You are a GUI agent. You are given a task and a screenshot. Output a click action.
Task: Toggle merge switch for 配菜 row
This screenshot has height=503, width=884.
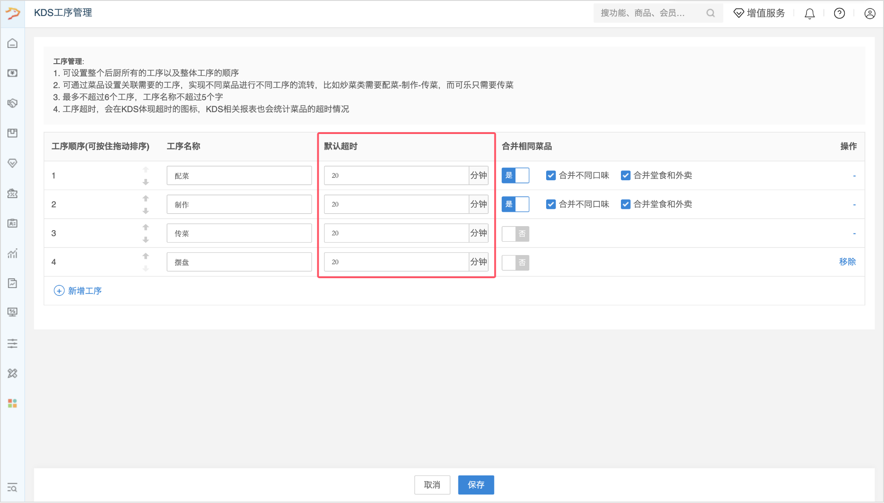click(x=515, y=175)
